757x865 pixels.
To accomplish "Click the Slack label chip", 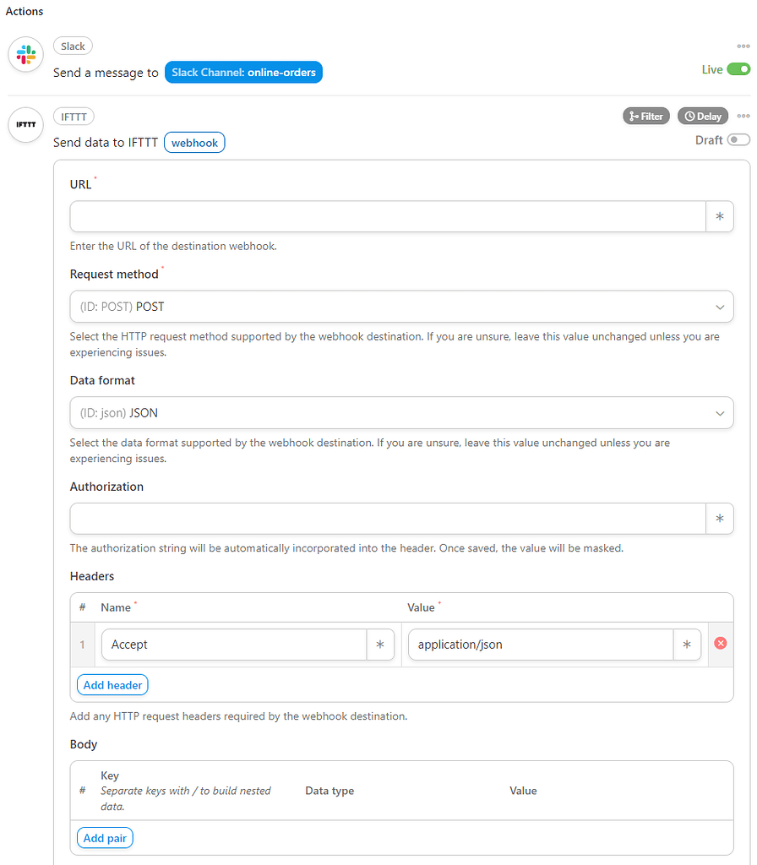I will coord(72,46).
